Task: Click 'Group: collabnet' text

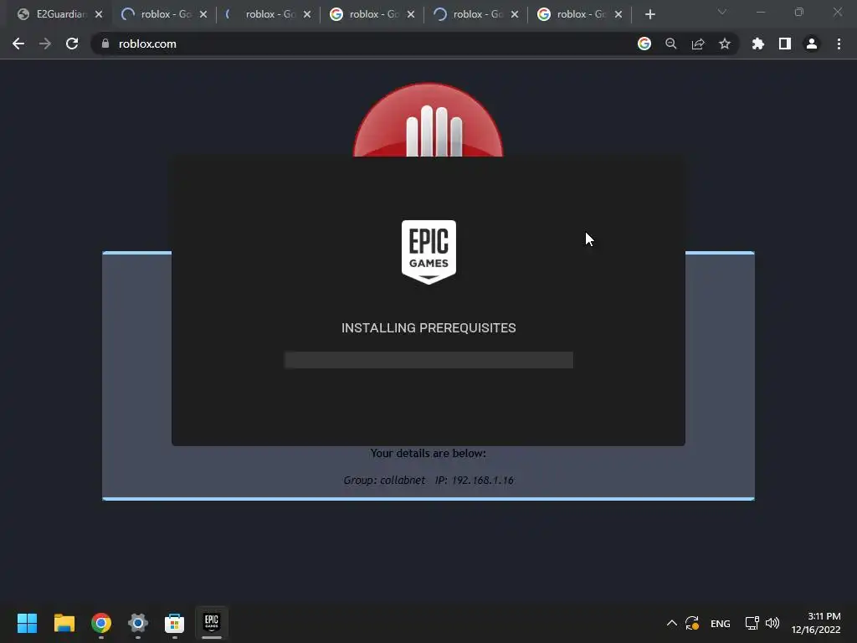Action: (384, 480)
